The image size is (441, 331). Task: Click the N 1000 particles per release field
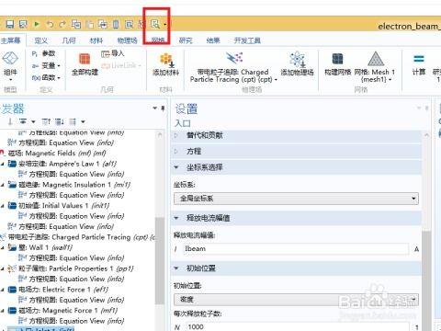[x=297, y=326]
